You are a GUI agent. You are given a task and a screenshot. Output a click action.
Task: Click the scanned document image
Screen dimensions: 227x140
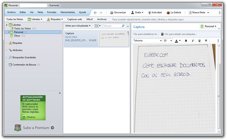[x=174, y=89]
